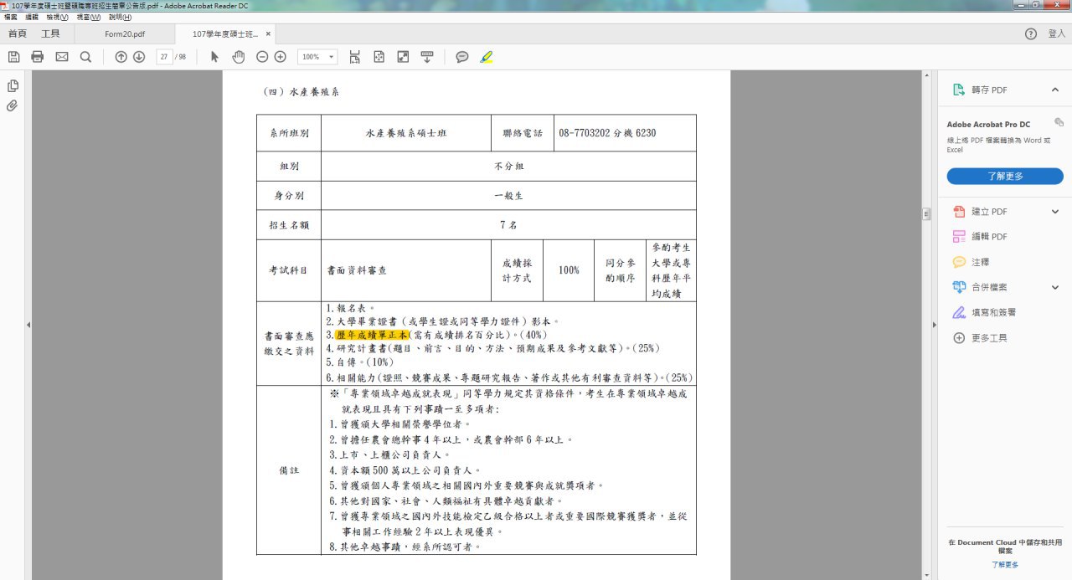
Task: Add a sticky note comment from toolbar
Action: pyautogui.click(x=461, y=57)
